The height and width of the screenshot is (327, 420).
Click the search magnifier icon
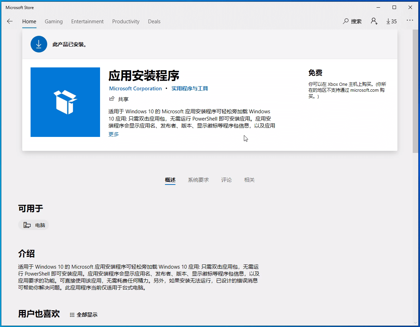[346, 21]
